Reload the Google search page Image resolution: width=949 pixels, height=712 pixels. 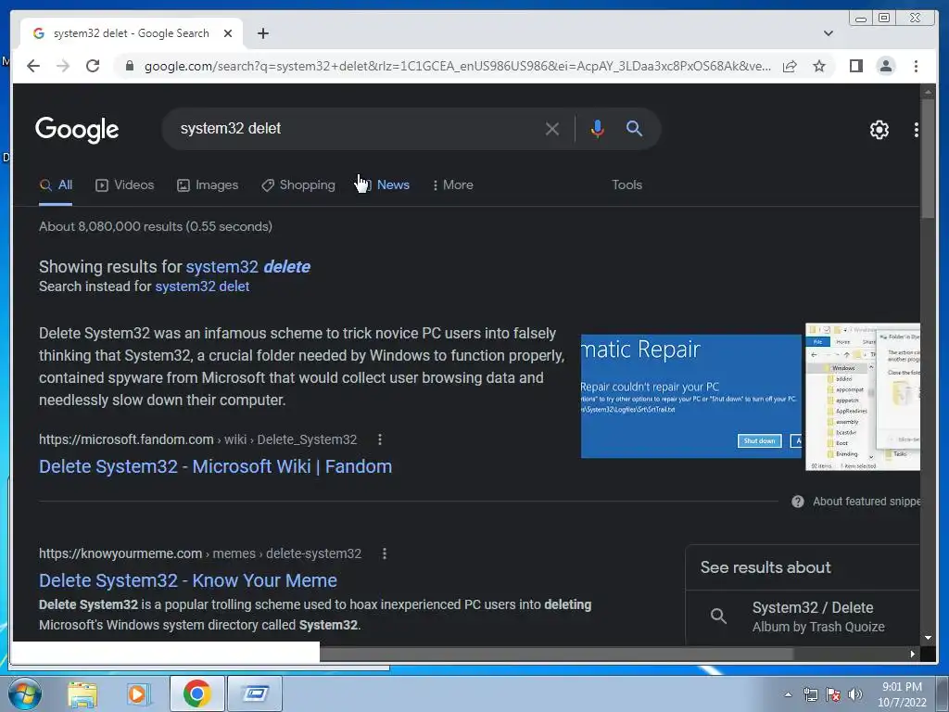coord(93,66)
